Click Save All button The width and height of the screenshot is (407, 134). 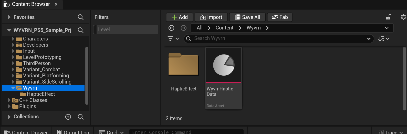coord(247,17)
